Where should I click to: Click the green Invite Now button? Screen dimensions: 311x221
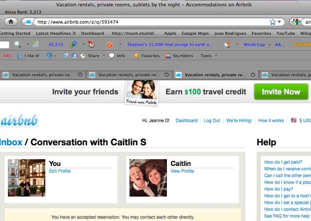pyautogui.click(x=281, y=92)
